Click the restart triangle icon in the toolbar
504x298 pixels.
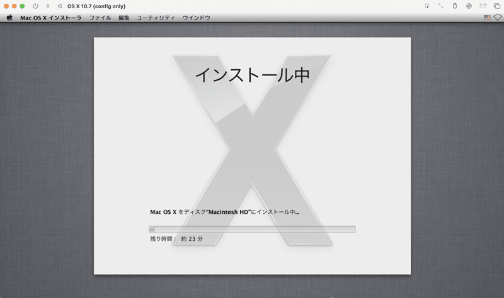[x=59, y=6]
